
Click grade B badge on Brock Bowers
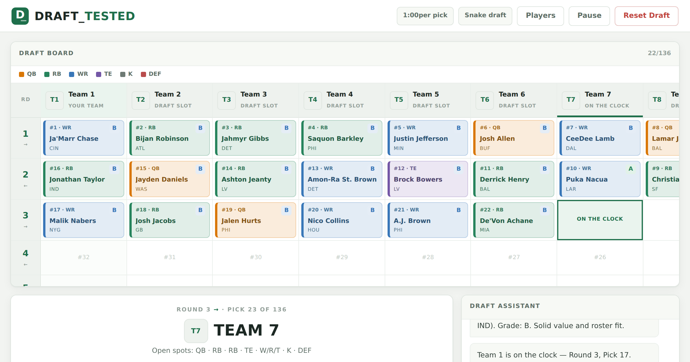click(459, 169)
